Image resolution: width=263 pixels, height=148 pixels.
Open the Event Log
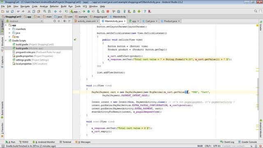pos(227,142)
